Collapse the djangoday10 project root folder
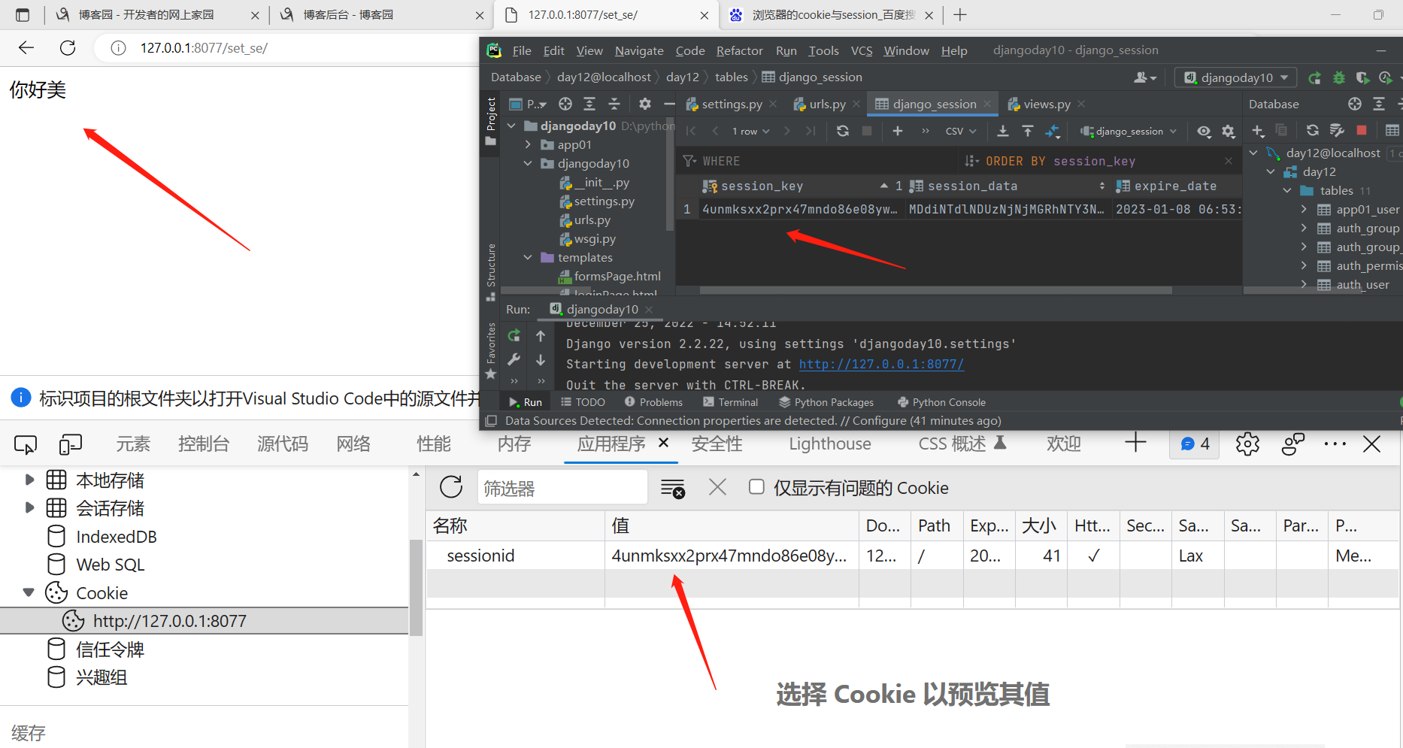This screenshot has width=1403, height=748. (511, 126)
